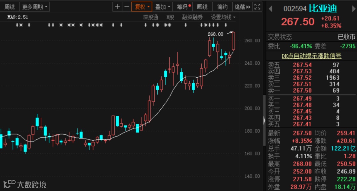Go to next stock with right arrow
Viewport: 357px width, 191px height.
pyautogui.click(x=354, y=9)
